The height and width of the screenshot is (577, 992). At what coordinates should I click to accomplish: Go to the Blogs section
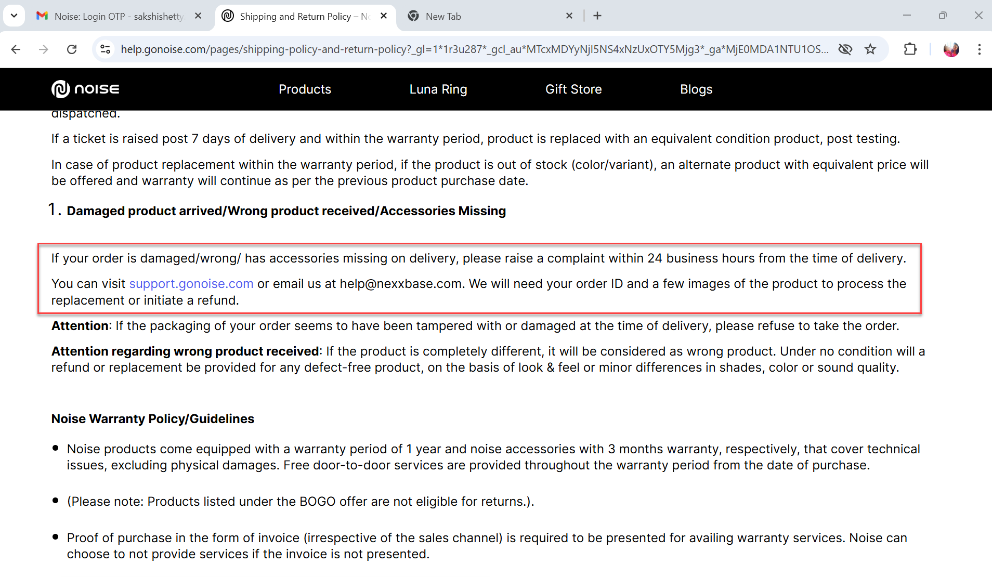point(696,89)
